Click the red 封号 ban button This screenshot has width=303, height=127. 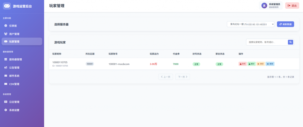(x=242, y=64)
